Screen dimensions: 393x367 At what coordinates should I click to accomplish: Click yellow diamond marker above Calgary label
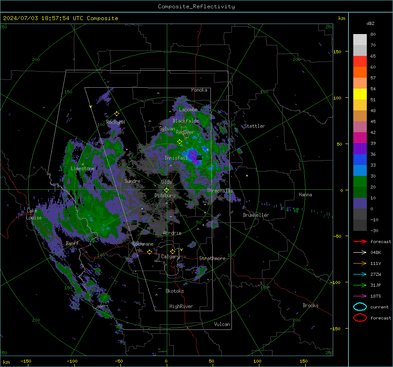point(172,251)
